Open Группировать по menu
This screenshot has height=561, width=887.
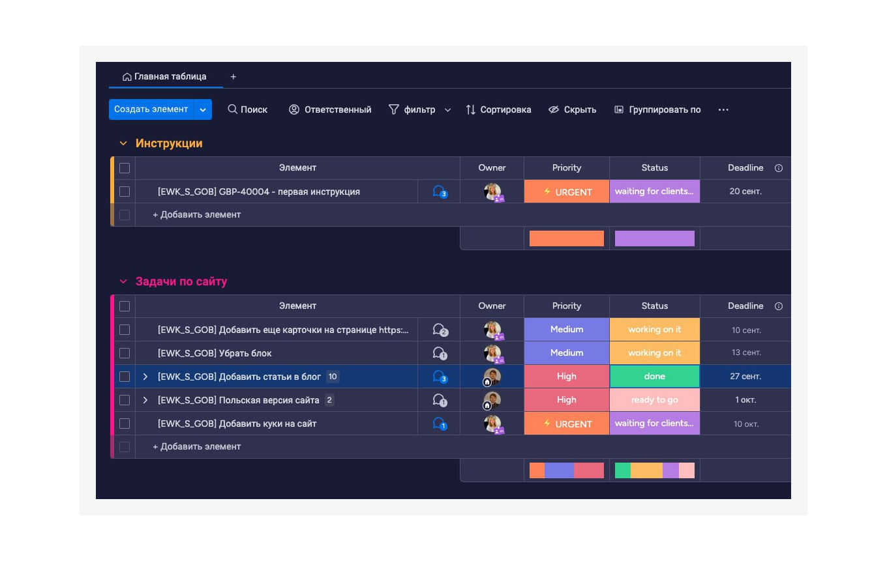click(x=657, y=109)
